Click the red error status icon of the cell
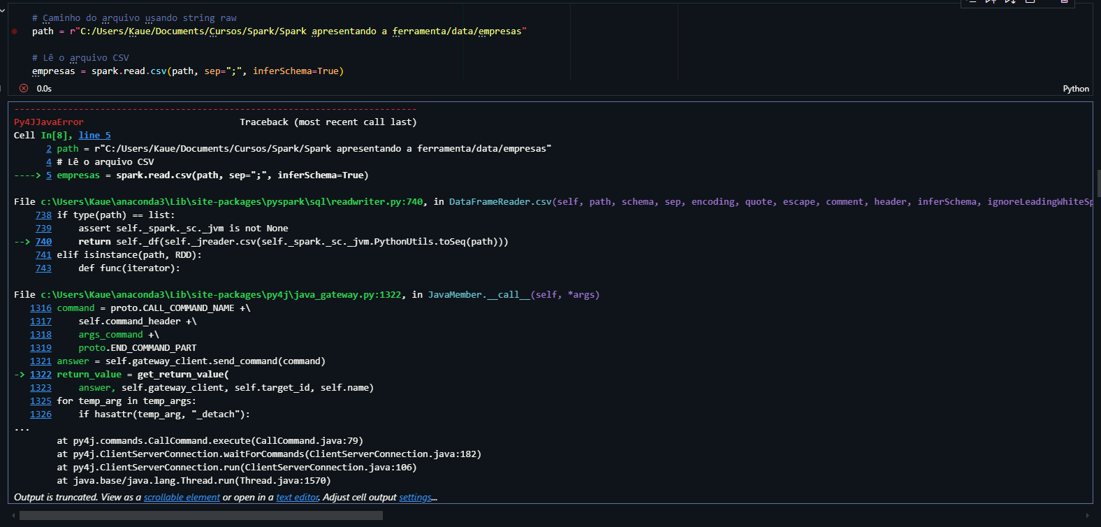This screenshot has height=527, width=1101. [24, 88]
